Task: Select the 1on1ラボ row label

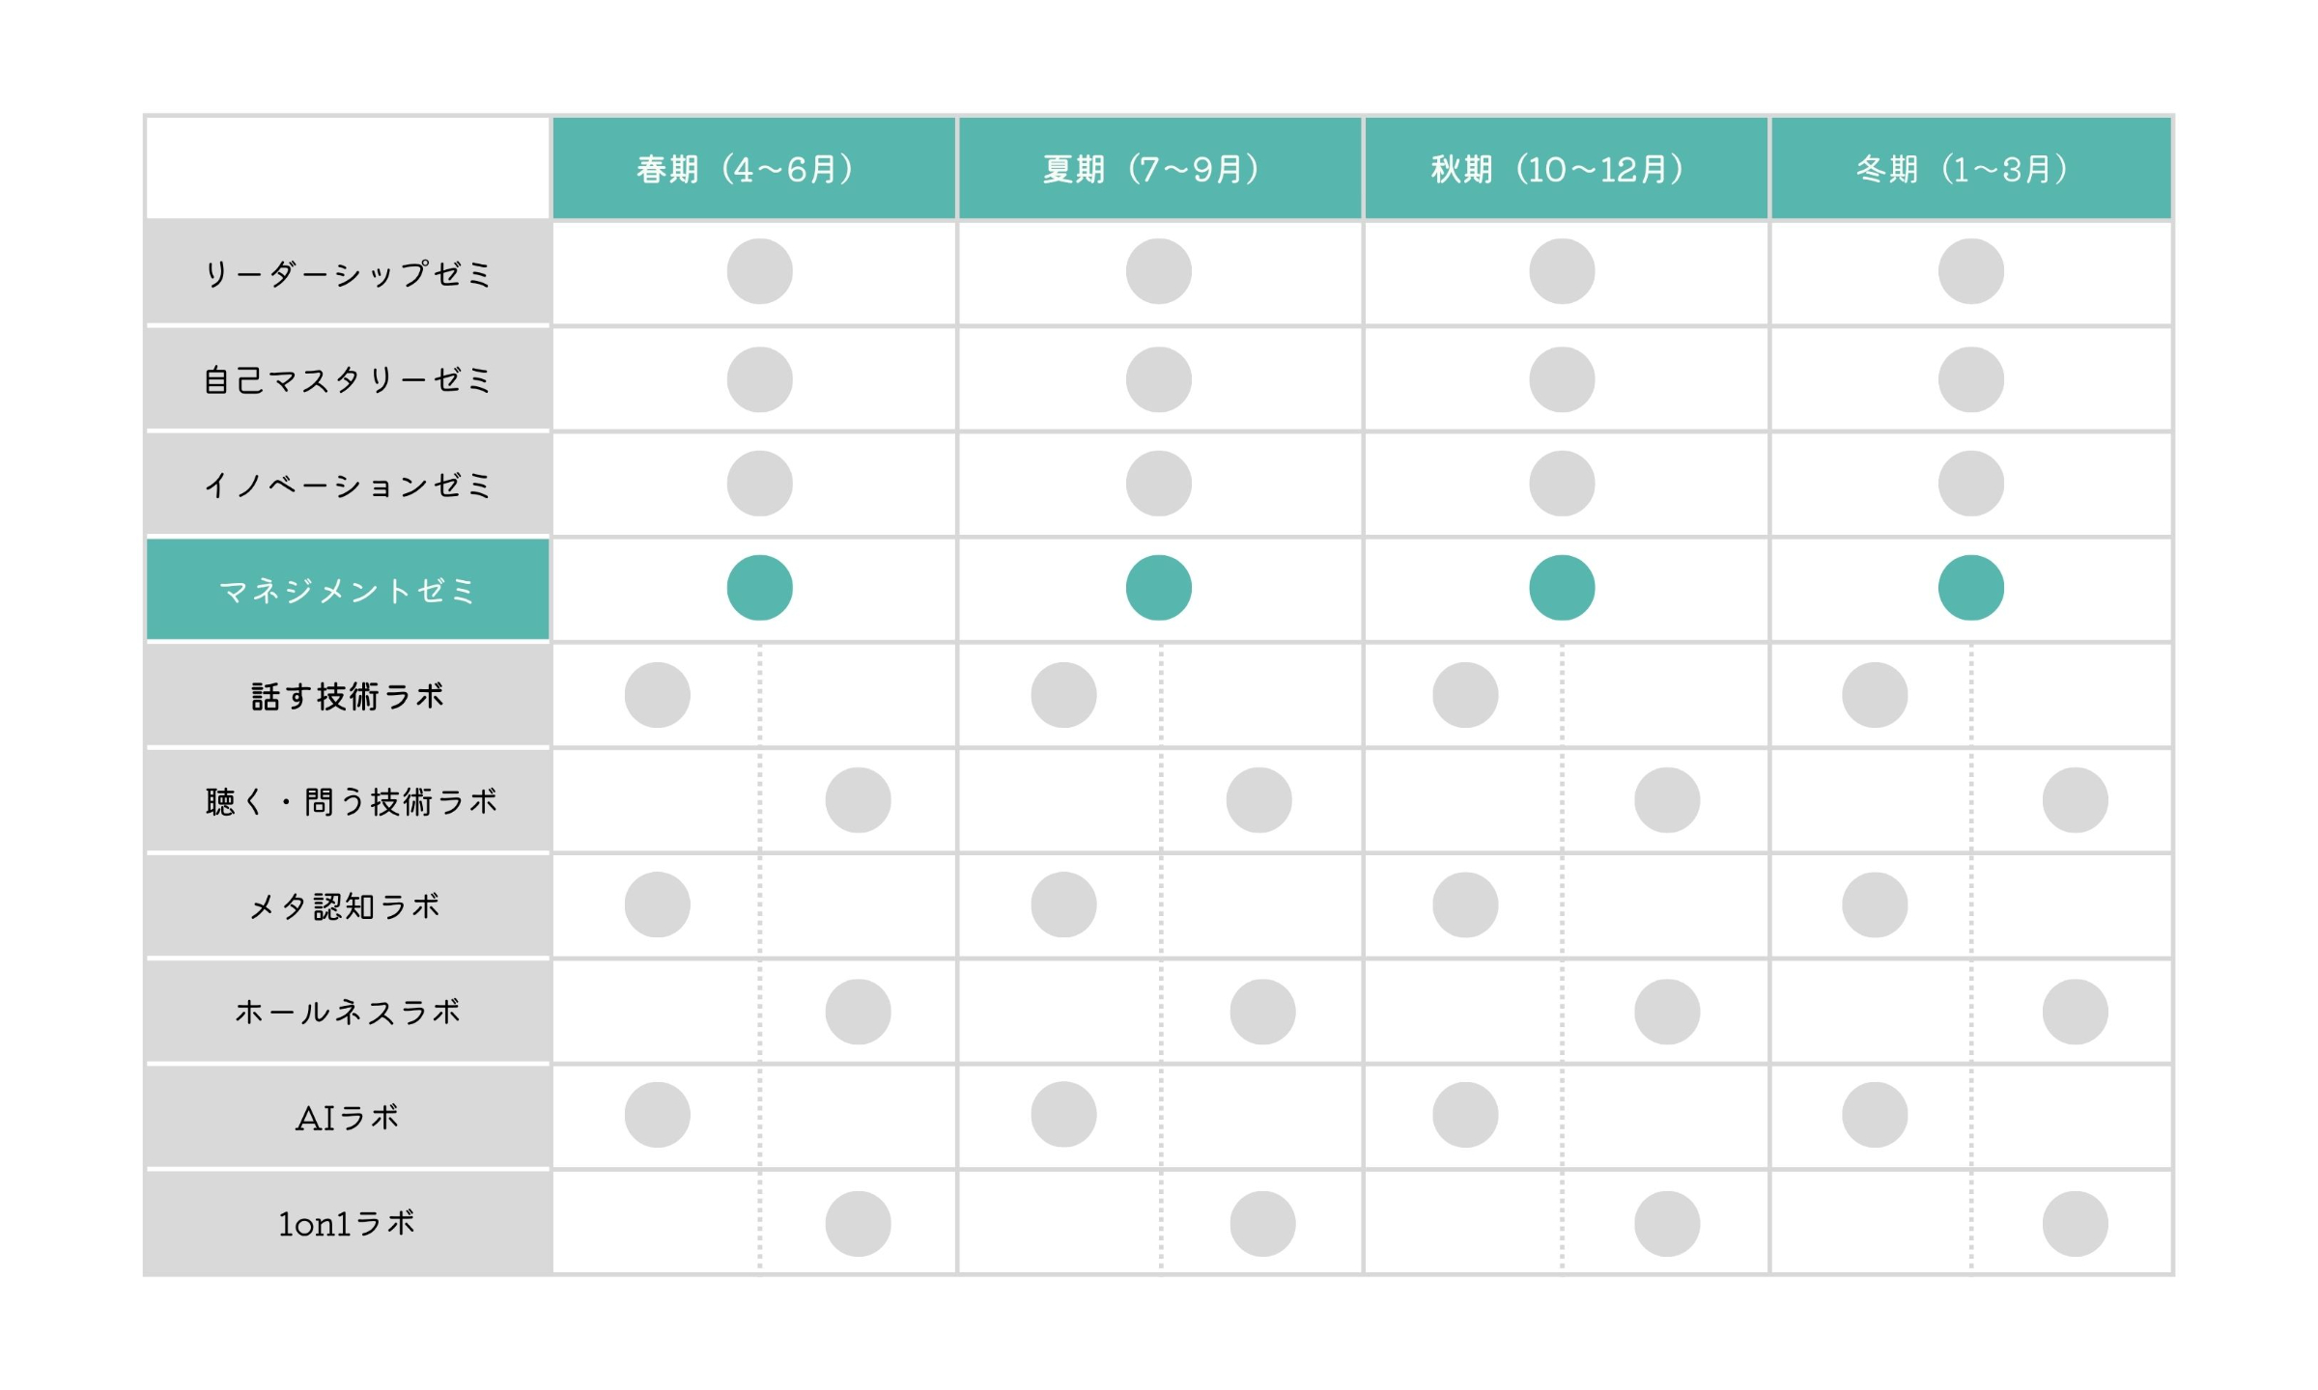Action: 348,1224
